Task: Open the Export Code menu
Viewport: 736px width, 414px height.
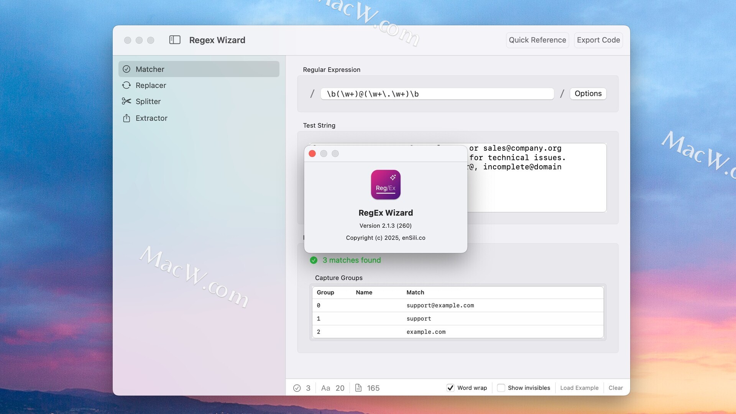Action: pos(598,40)
